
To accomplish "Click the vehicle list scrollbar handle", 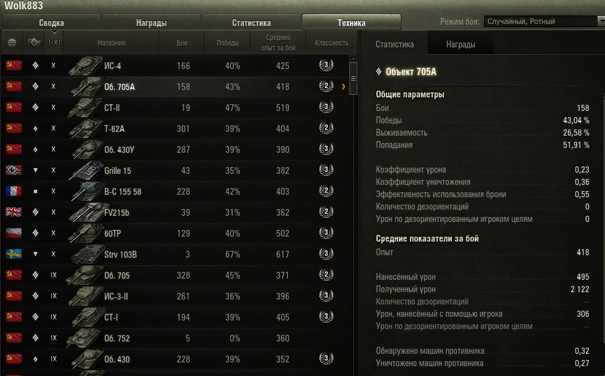I will [x=353, y=79].
